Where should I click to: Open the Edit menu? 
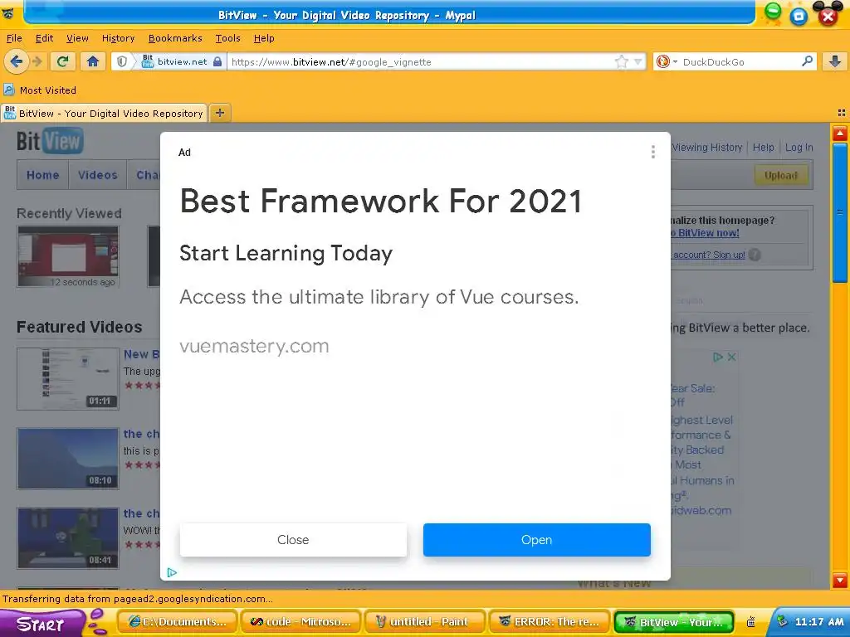(45, 38)
